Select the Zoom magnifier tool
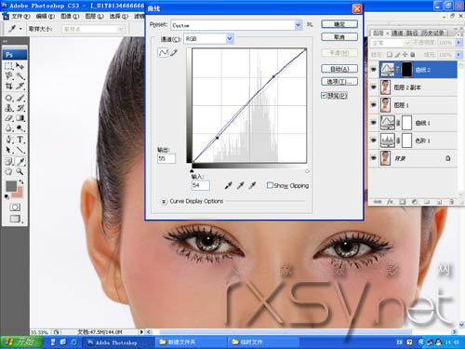465x349 pixels. (20, 171)
